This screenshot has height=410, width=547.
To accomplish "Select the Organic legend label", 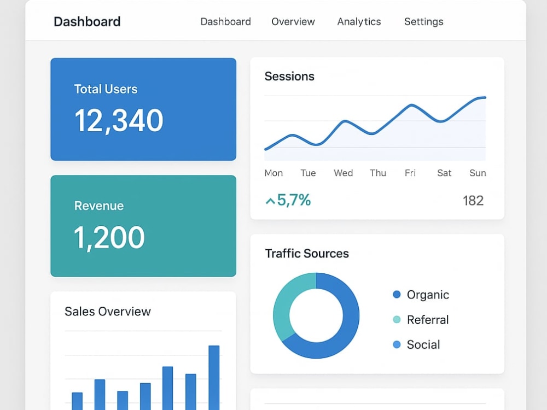I will tap(428, 295).
